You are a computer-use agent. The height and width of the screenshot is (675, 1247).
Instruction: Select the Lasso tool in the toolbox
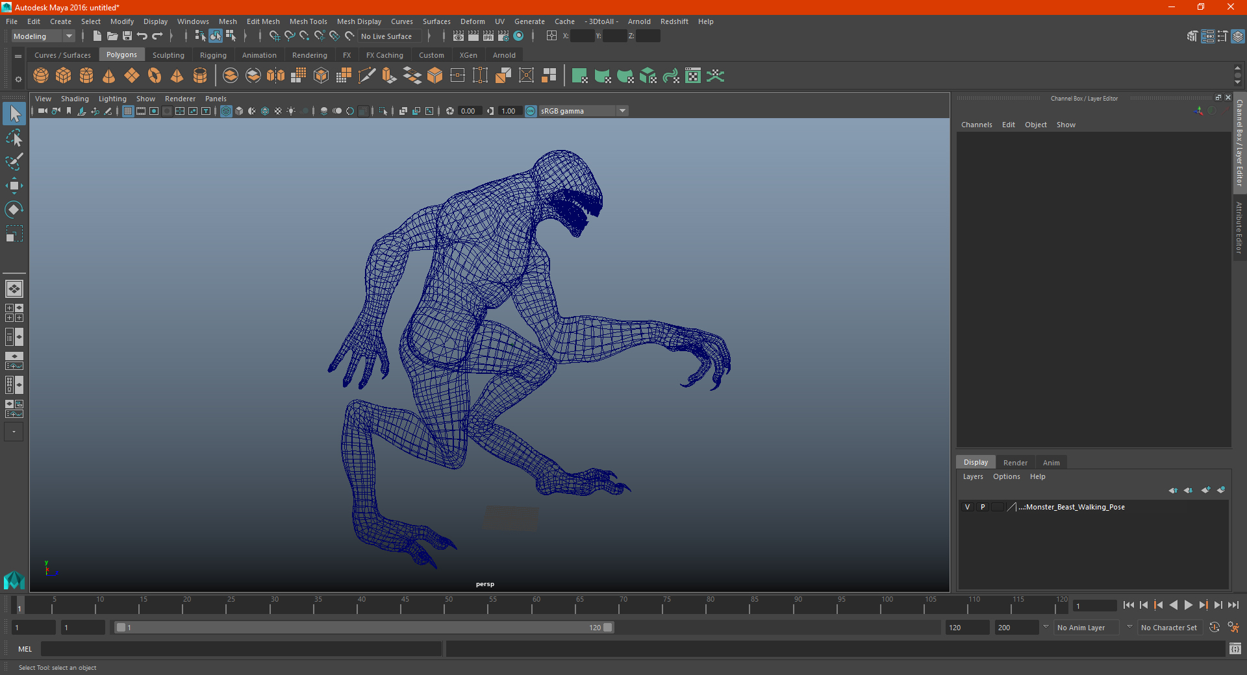pyautogui.click(x=14, y=138)
